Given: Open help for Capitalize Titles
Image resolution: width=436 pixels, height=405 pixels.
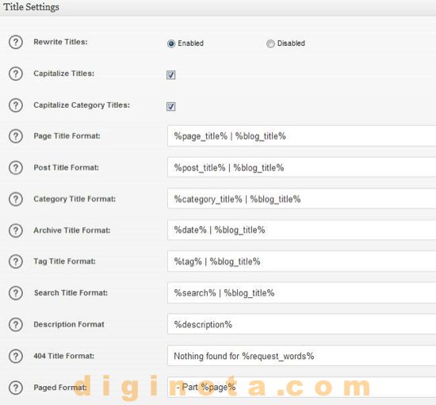Looking at the screenshot, I should coord(16,74).
